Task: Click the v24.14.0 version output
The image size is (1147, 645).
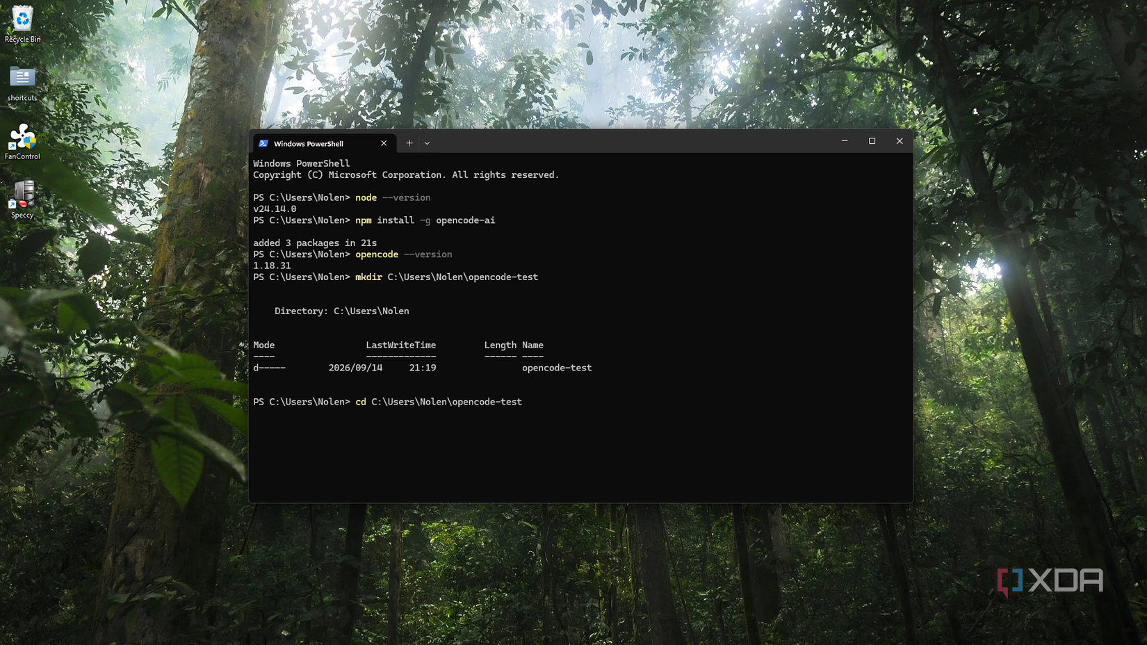Action: 275,209
